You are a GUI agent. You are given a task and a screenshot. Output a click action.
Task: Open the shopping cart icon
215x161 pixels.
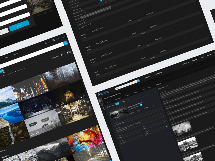click(x=63, y=37)
